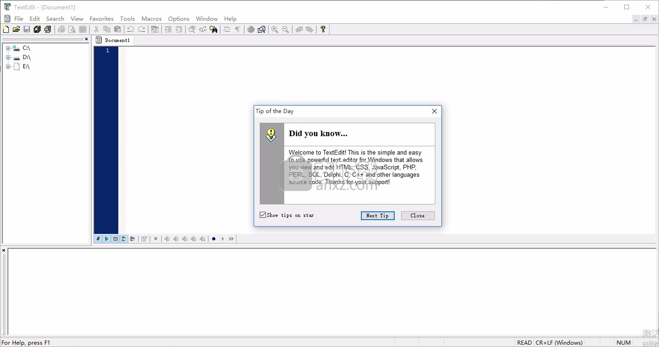The width and height of the screenshot is (659, 347).
Task: Click the Next Tip button
Action: click(x=378, y=215)
